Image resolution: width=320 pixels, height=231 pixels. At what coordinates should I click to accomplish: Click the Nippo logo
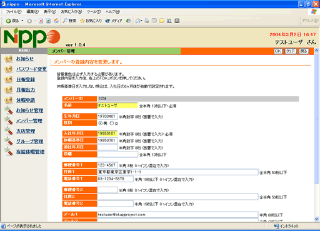click(x=32, y=38)
